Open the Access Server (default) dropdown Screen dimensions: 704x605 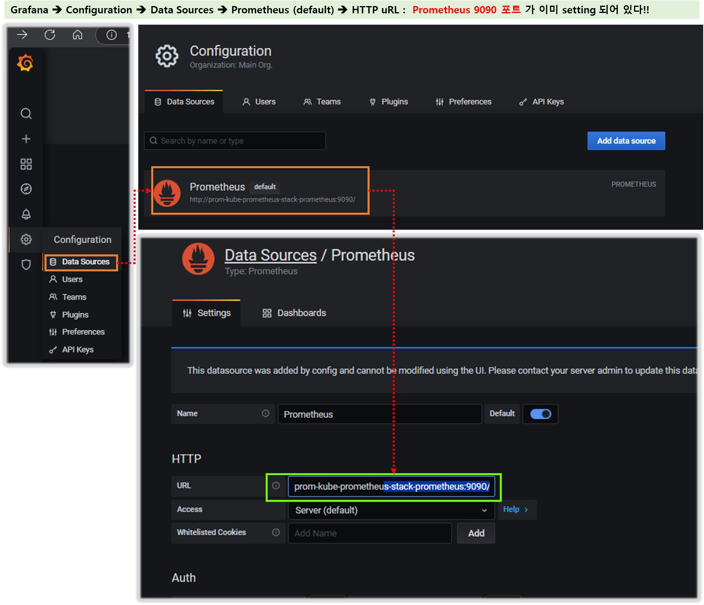coord(391,510)
